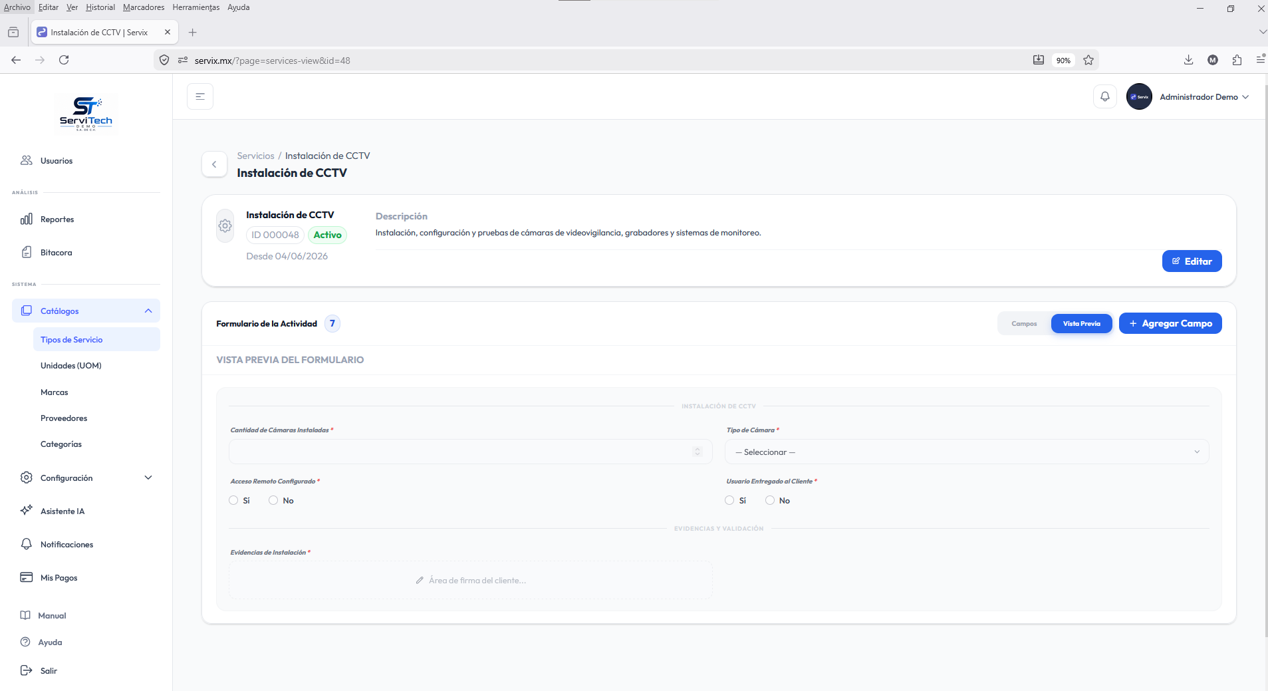
Task: Open the Categorías submenu item
Action: pyautogui.click(x=61, y=444)
